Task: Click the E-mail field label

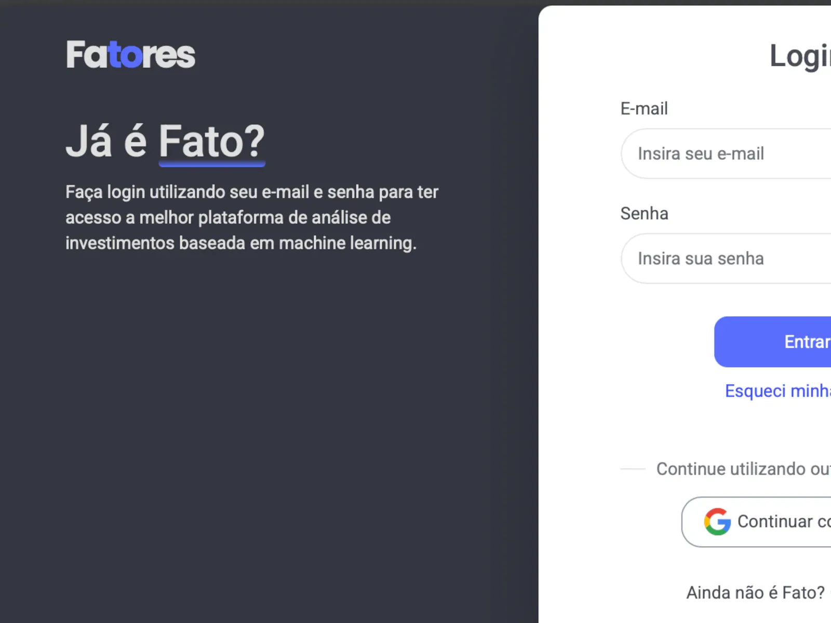Action: click(x=644, y=109)
